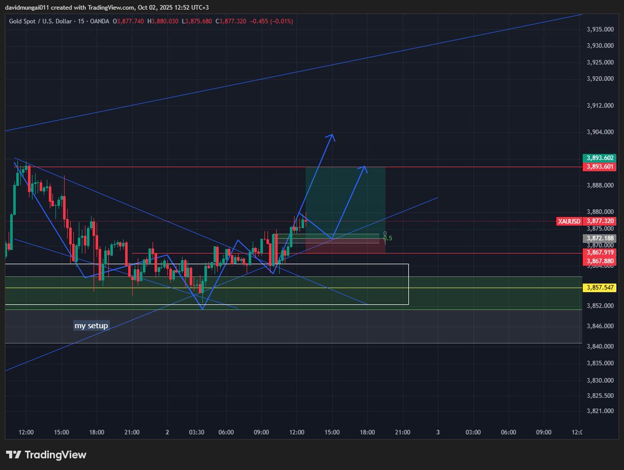Screen dimensions: 624x470
Task: Click the 3,840.000 price axis level
Action: pyautogui.click(x=600, y=346)
